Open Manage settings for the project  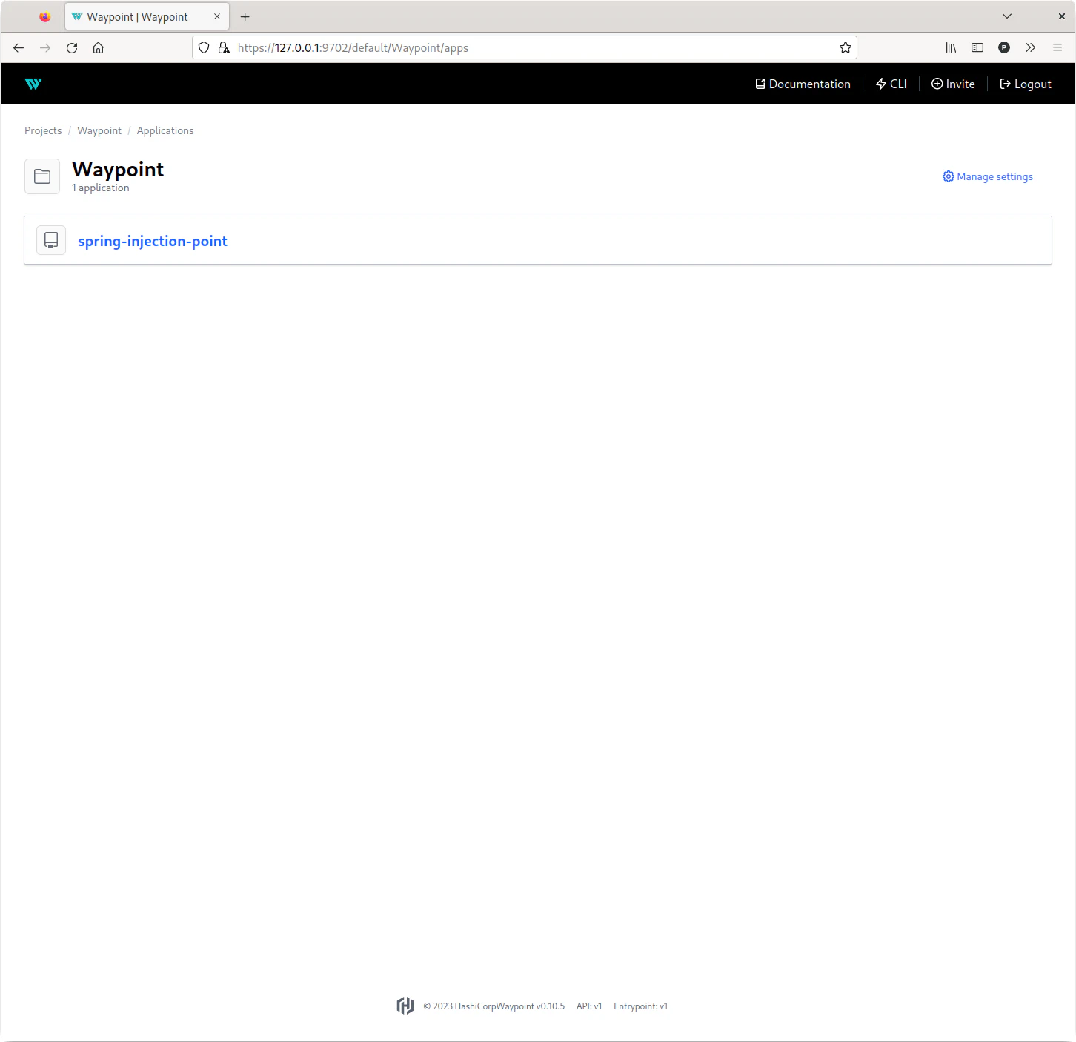[x=987, y=176]
